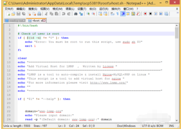Save the current file with the floppy icon
181x129 pixels.
coord(18,14)
